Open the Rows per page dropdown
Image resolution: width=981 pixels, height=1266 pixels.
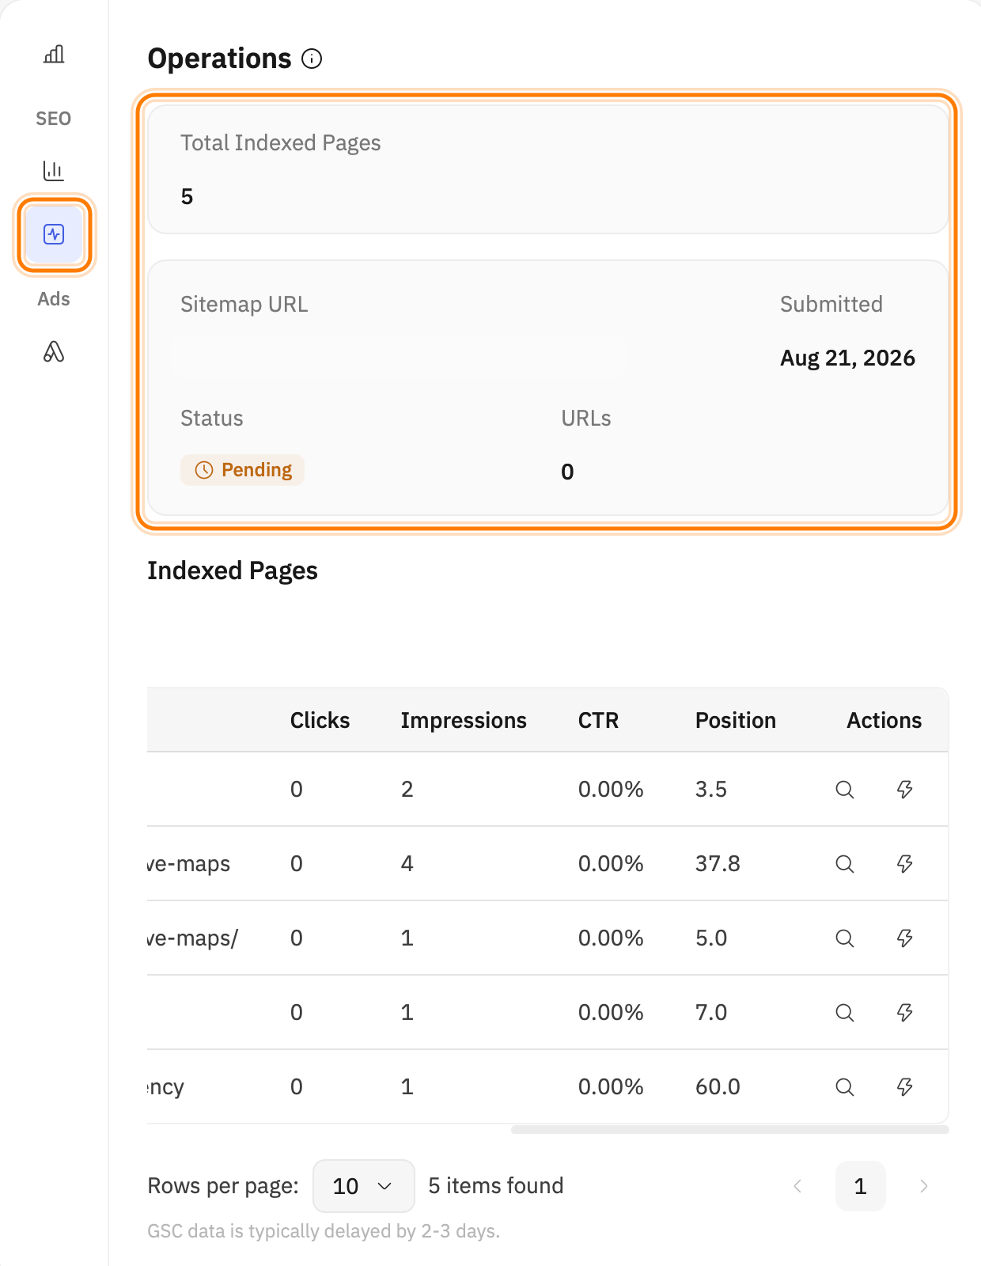[364, 1186]
